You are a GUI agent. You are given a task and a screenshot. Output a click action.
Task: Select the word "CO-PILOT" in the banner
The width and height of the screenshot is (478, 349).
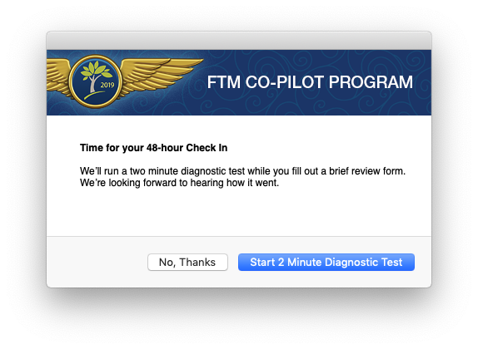coord(285,82)
